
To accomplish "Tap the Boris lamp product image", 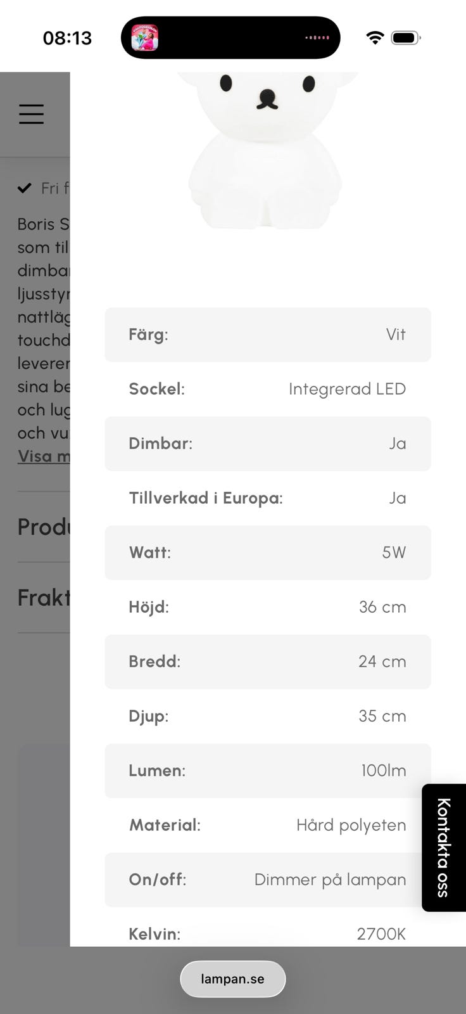I will click(266, 152).
